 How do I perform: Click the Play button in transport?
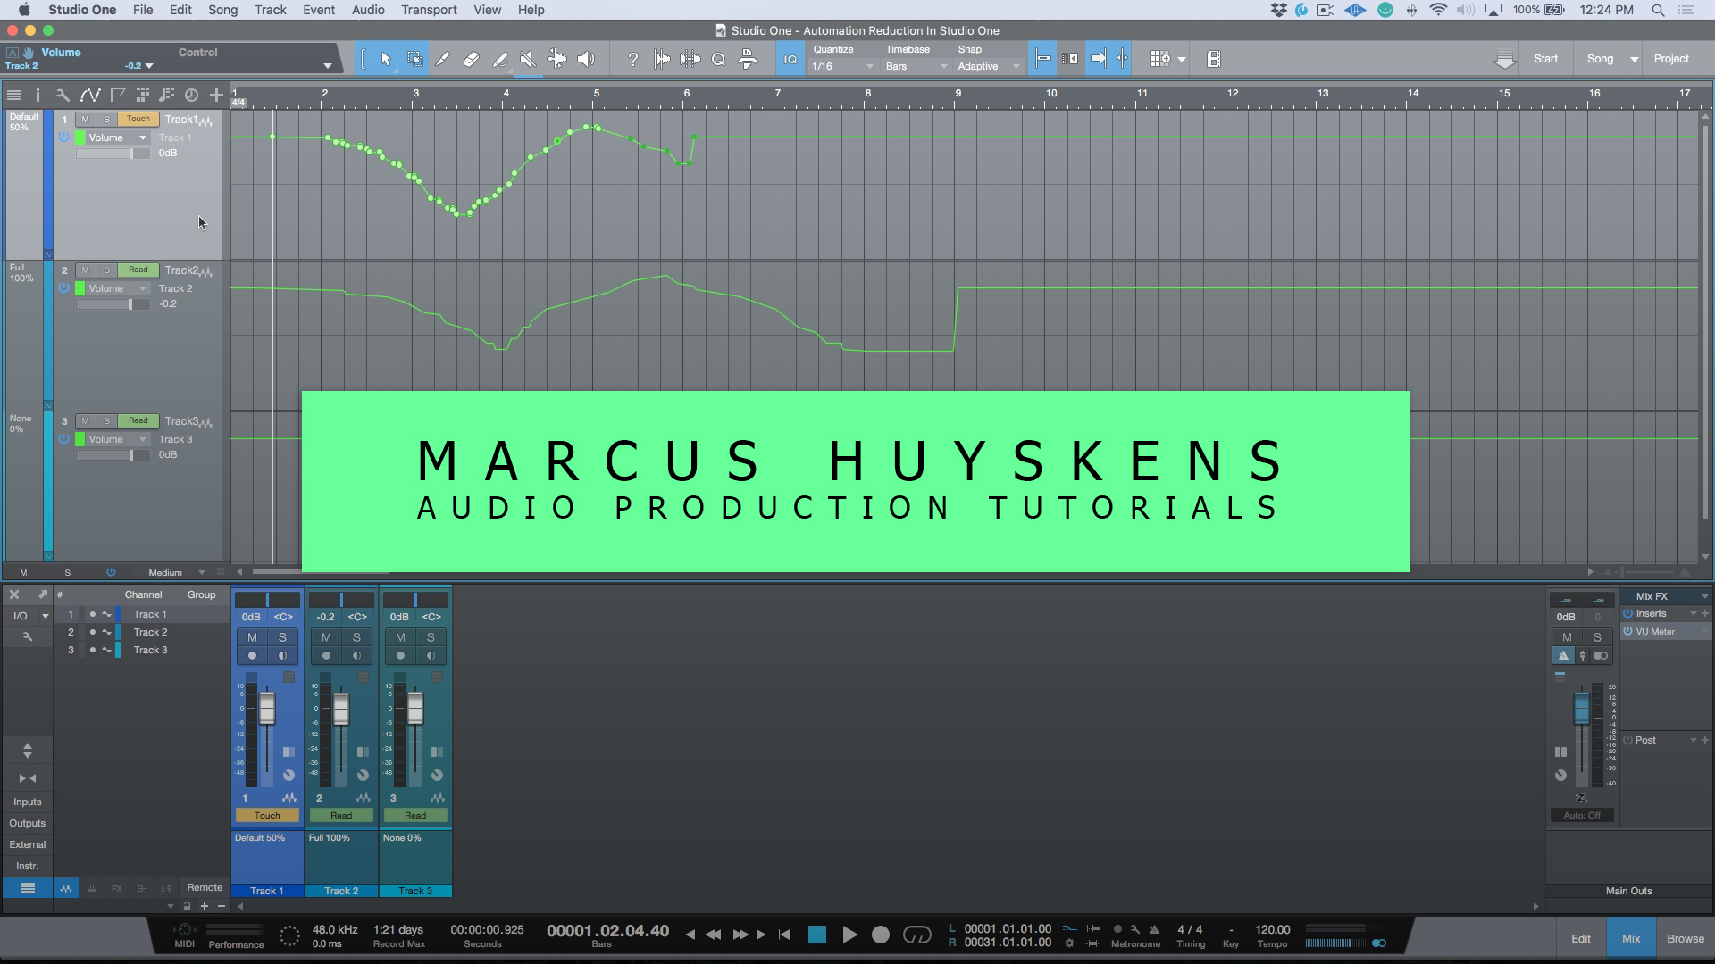(x=849, y=935)
